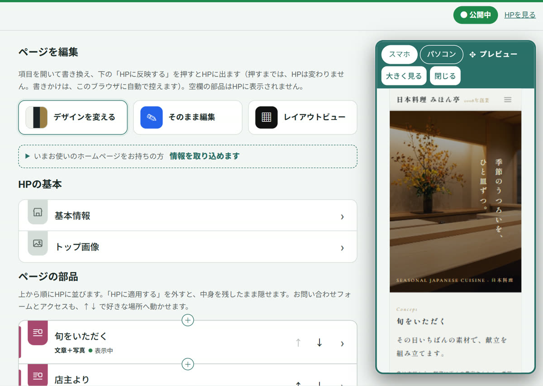Expand the 基本情報 section
Screen dimensions: 543x386
[188, 216]
